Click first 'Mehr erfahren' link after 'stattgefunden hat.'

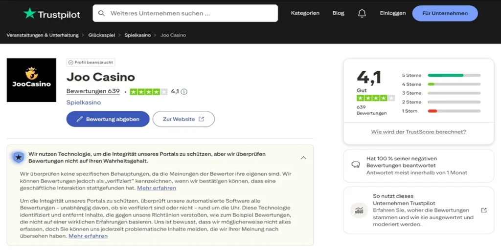157,188
